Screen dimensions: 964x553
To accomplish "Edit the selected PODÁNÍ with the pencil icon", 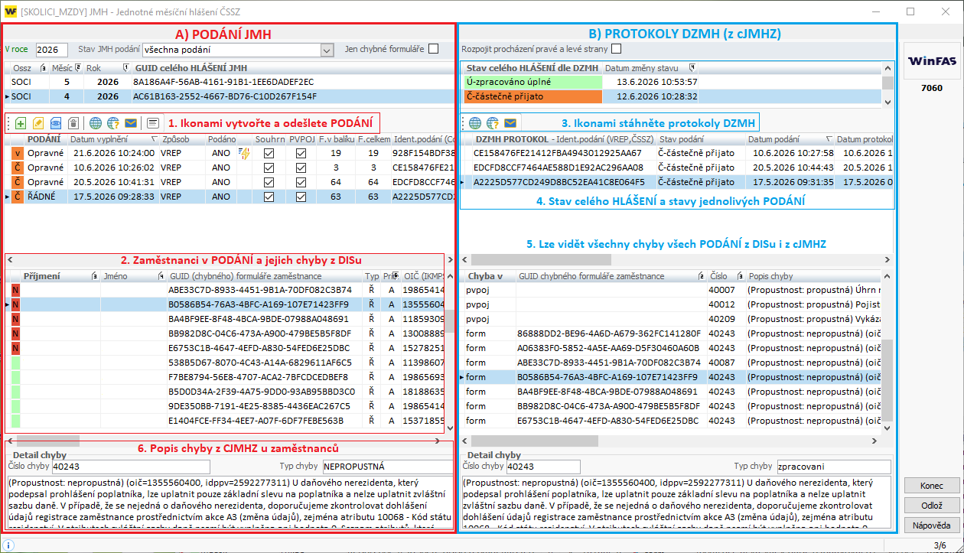I will pyautogui.click(x=38, y=122).
